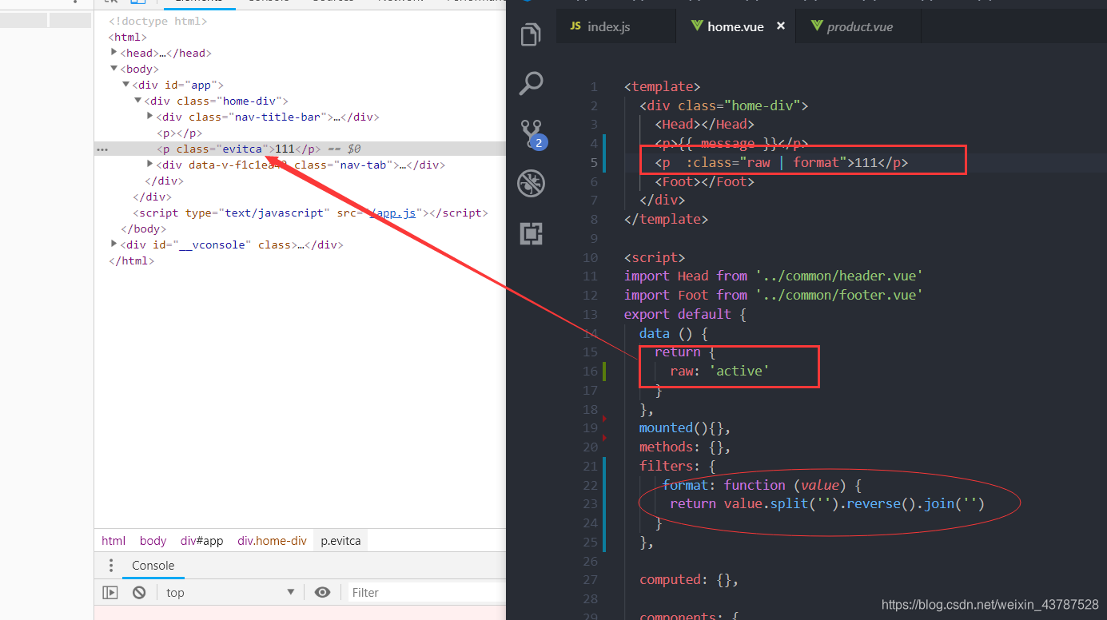Click the import Head from header.vue line
The width and height of the screenshot is (1107, 620).
[773, 276]
